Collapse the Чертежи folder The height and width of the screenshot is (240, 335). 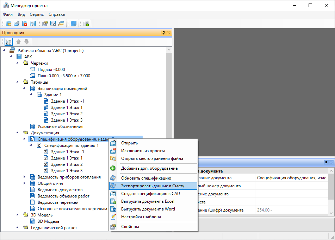coord(18,63)
